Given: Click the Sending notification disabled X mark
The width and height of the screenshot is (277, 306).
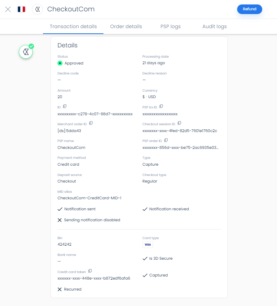Looking at the screenshot, I should (x=59, y=220).
